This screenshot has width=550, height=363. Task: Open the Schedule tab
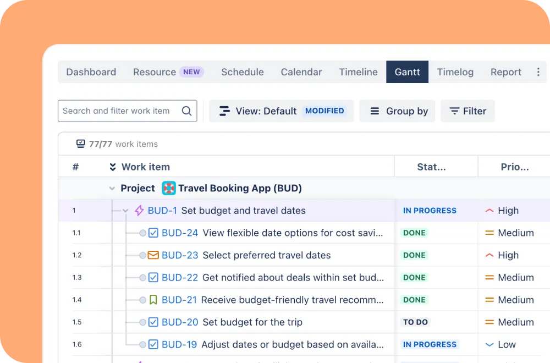pos(243,72)
